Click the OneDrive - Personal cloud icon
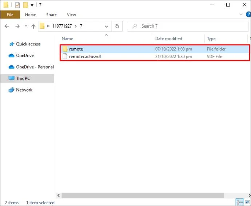The width and height of the screenshot is (251, 206). [x=11, y=67]
